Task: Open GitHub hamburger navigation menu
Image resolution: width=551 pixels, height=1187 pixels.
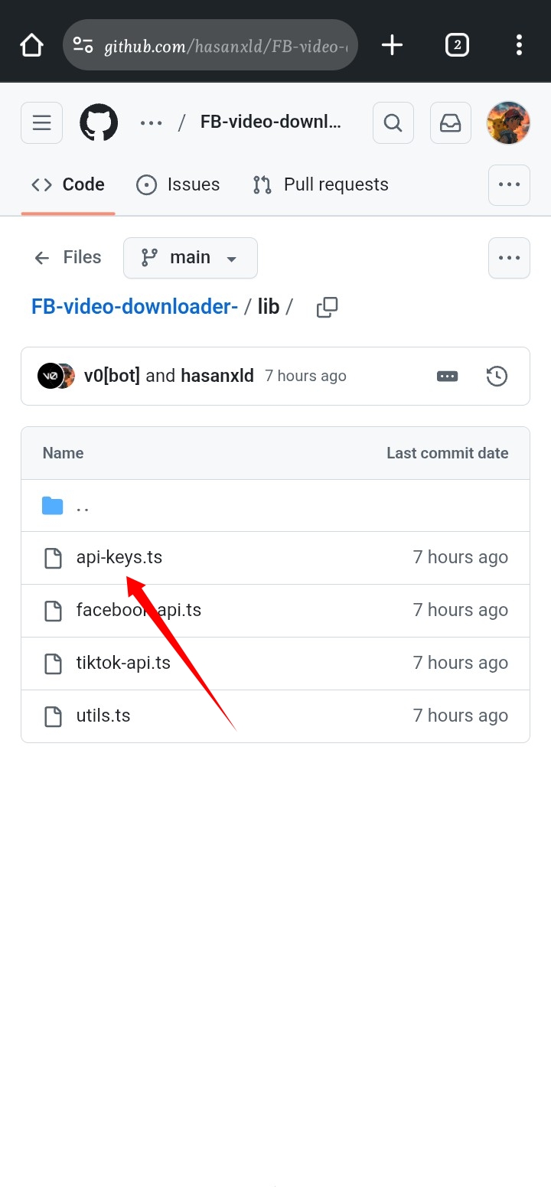Action: pos(41,122)
